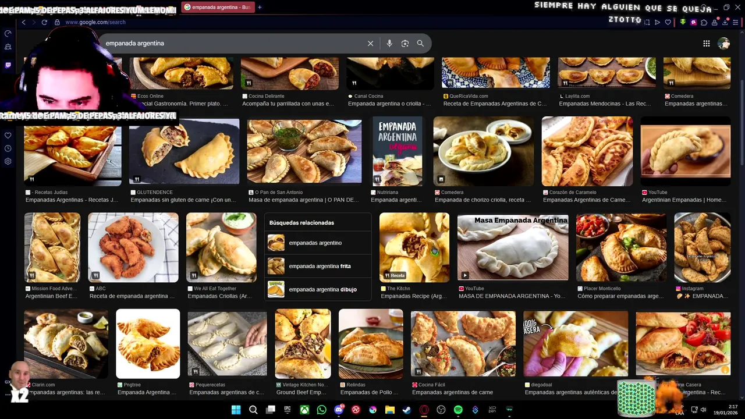Screen dimensions: 745x419
Task: Open Epic Games Launcher from taskbar
Action: click(x=288, y=410)
